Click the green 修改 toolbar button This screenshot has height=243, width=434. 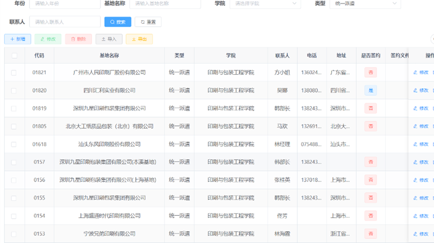tap(47, 39)
